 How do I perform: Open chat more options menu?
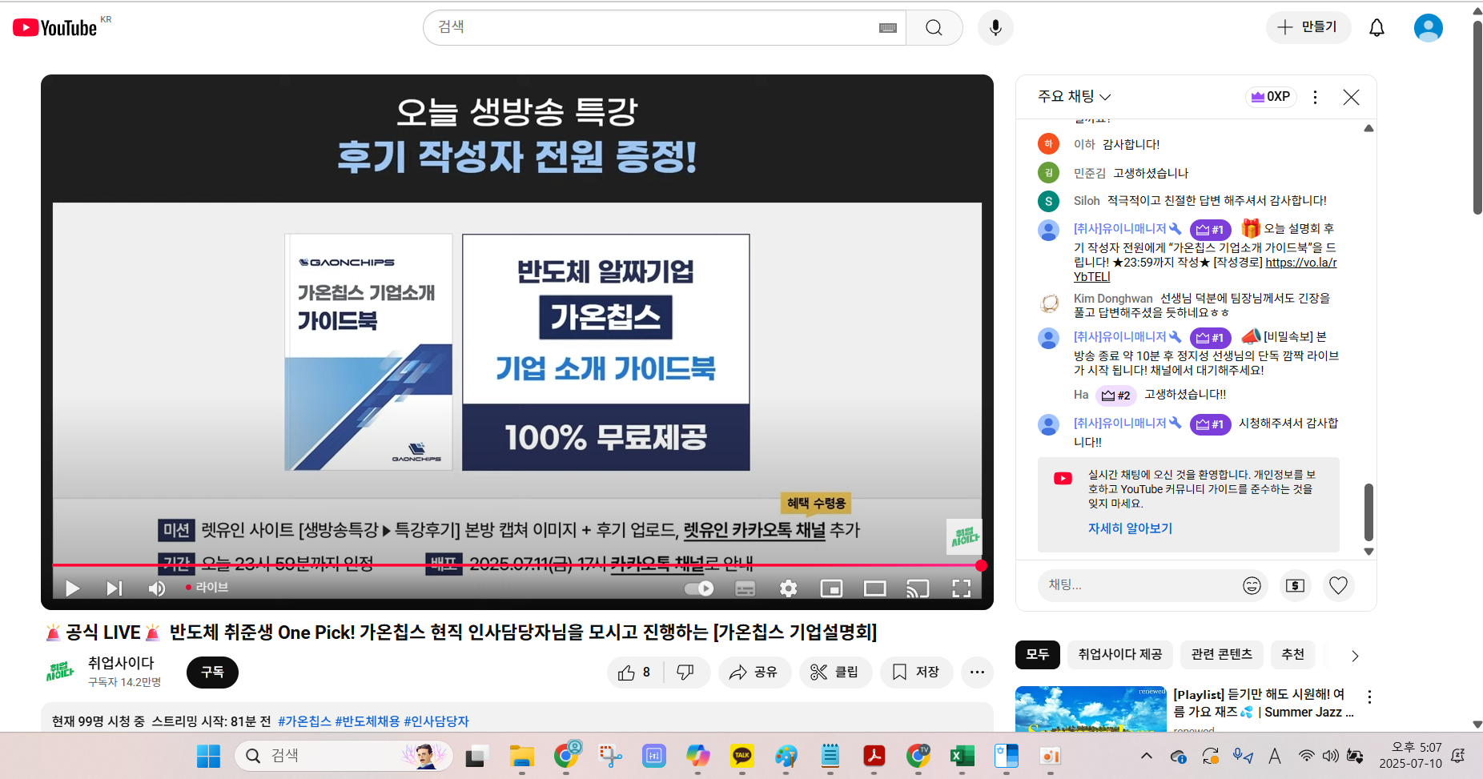1315,97
